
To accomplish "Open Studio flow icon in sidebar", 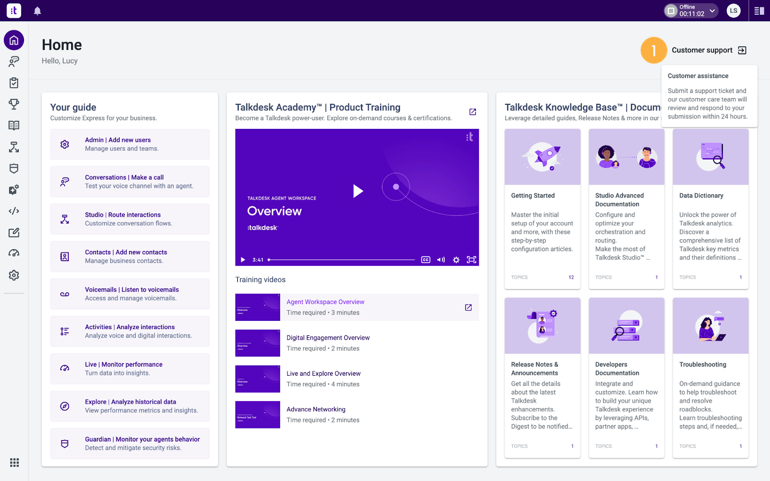I will (x=14, y=147).
